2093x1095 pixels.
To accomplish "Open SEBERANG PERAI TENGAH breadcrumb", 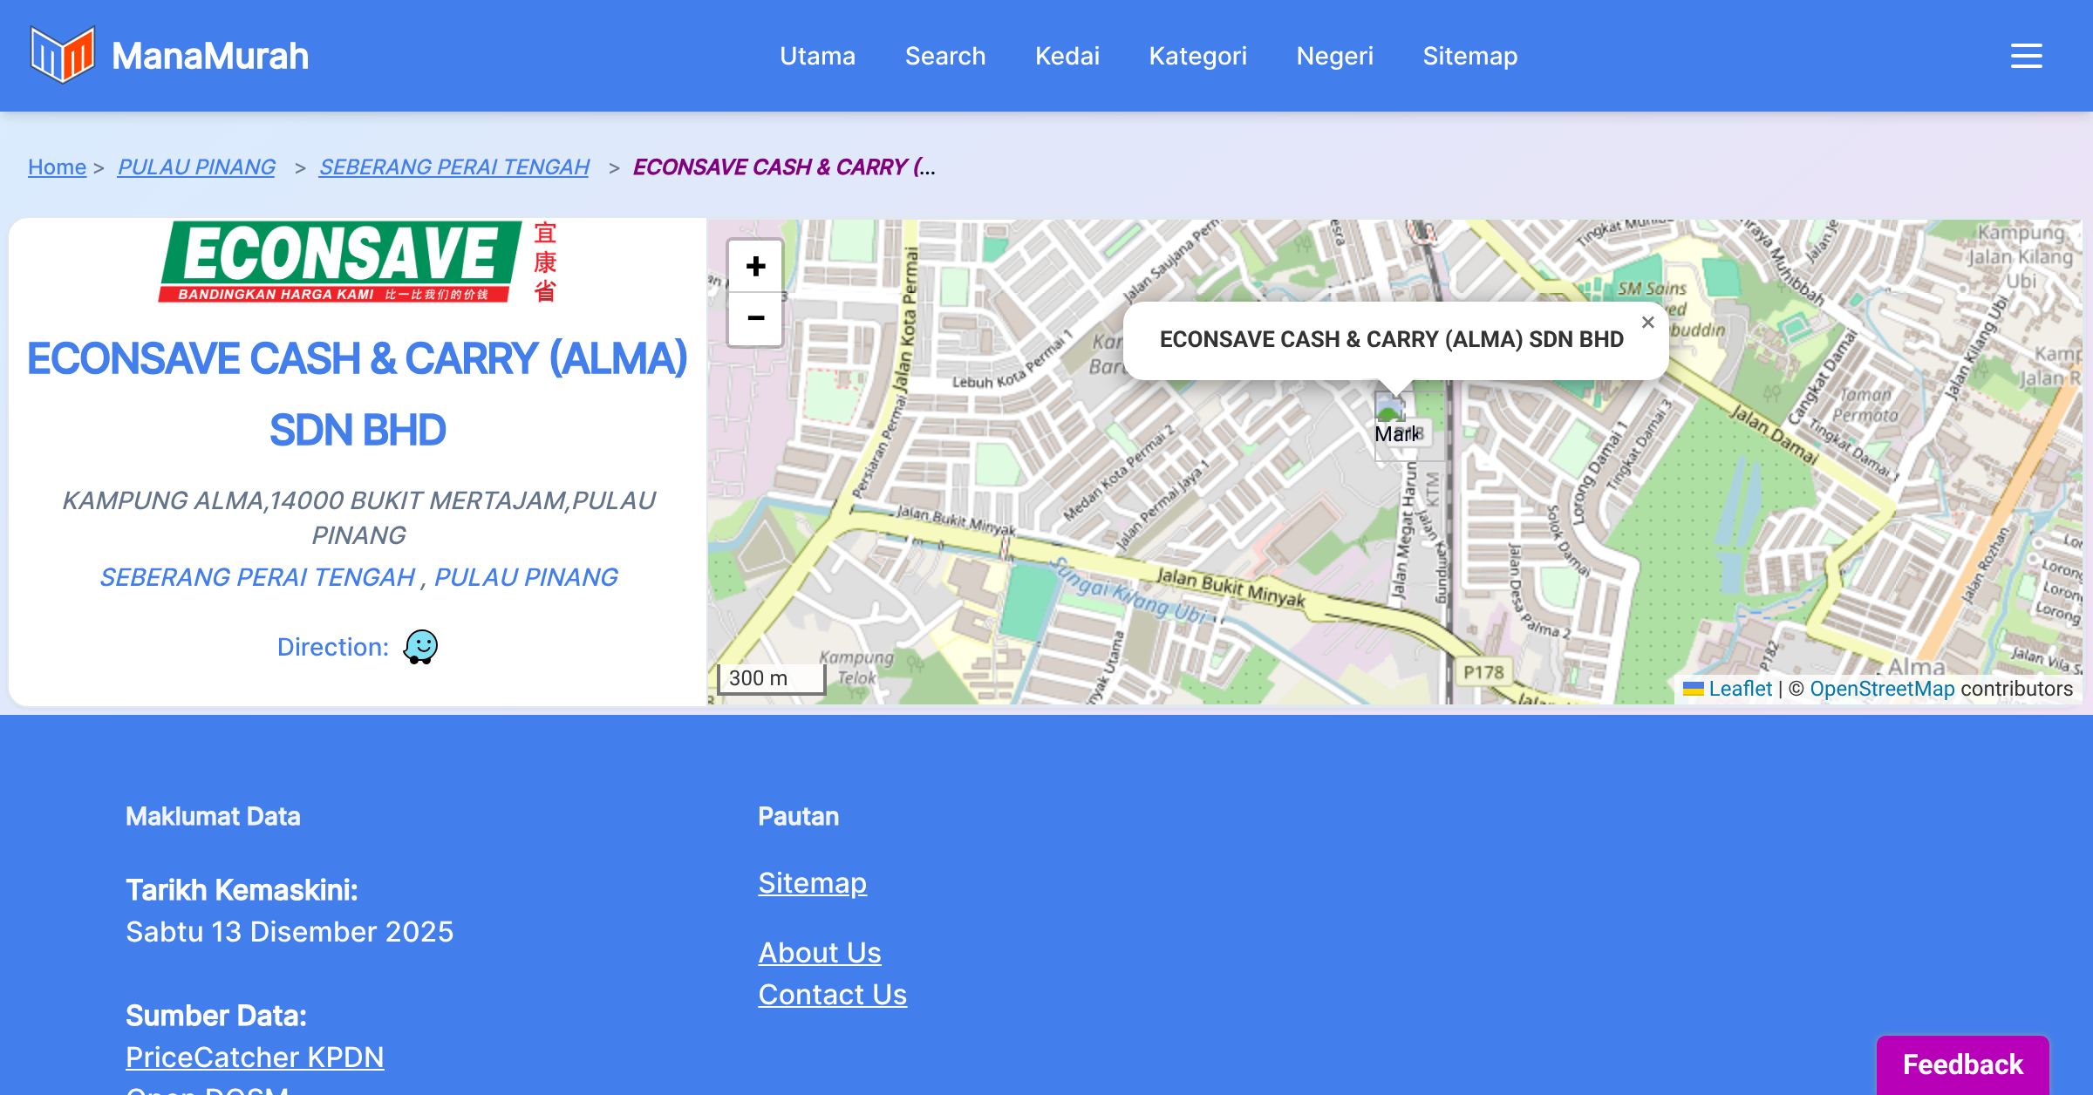I will click(453, 167).
